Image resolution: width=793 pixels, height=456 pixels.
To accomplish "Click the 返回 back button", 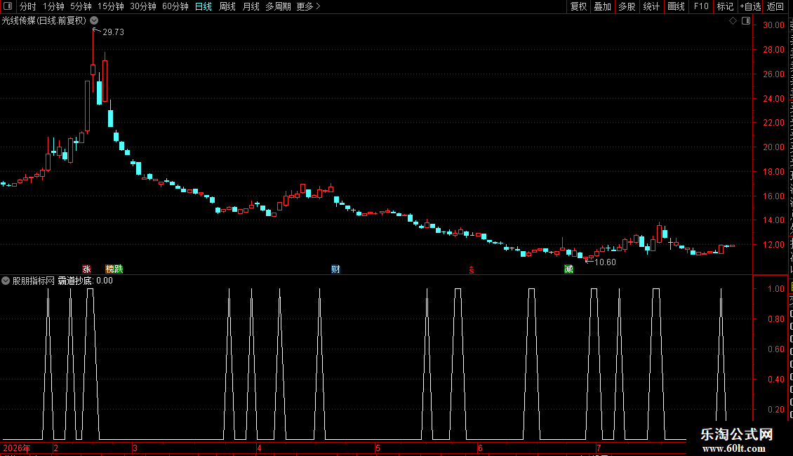I will point(775,6).
